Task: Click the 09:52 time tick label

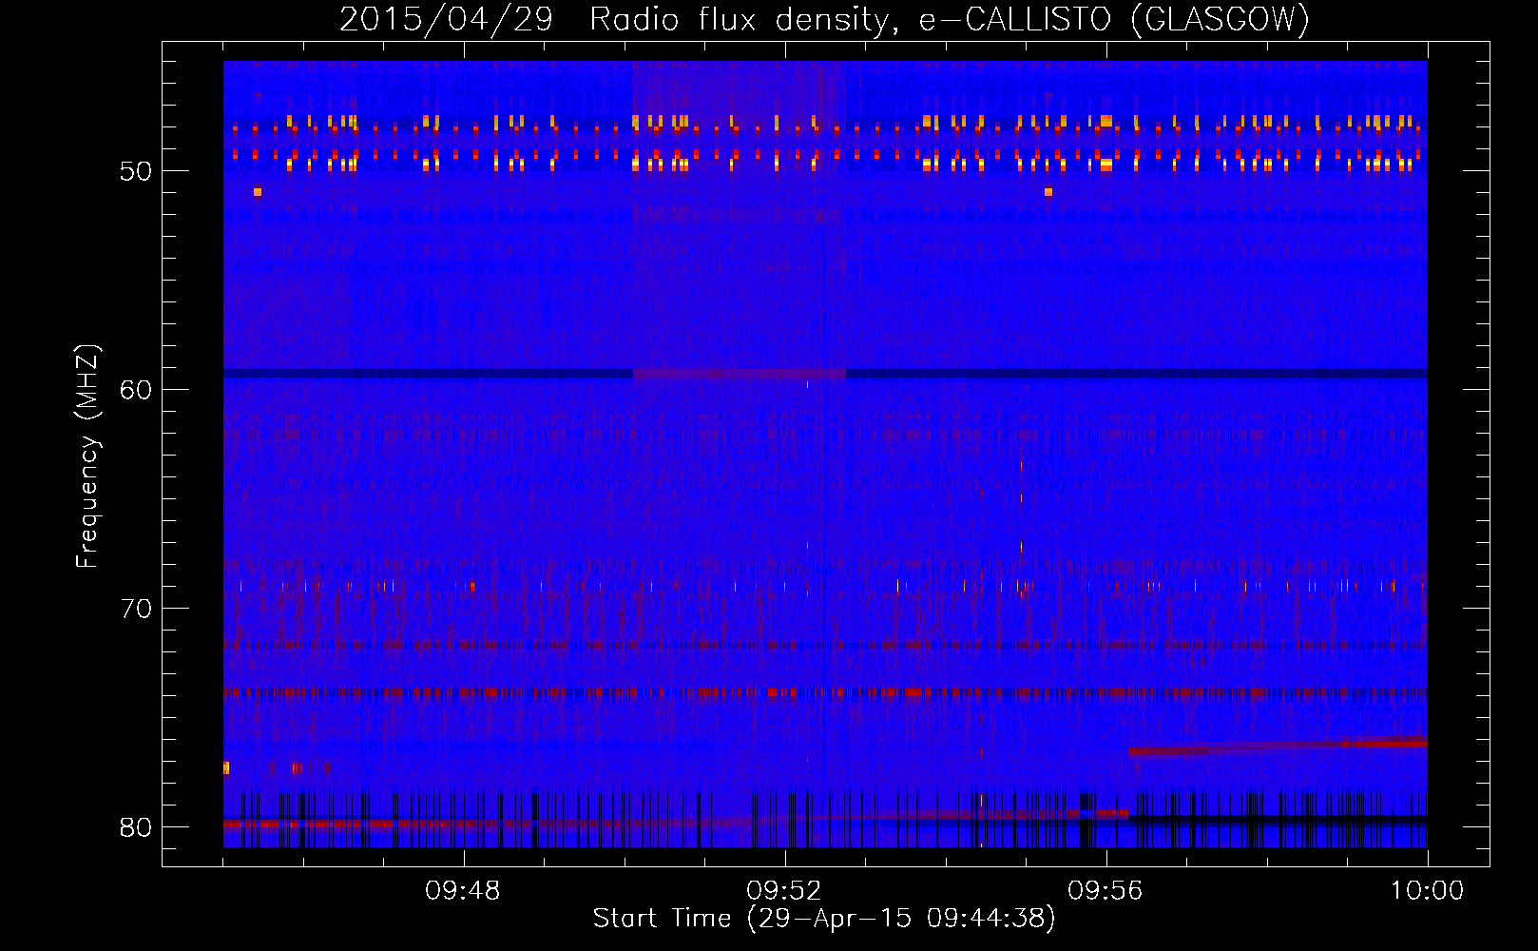Action: pos(784,891)
